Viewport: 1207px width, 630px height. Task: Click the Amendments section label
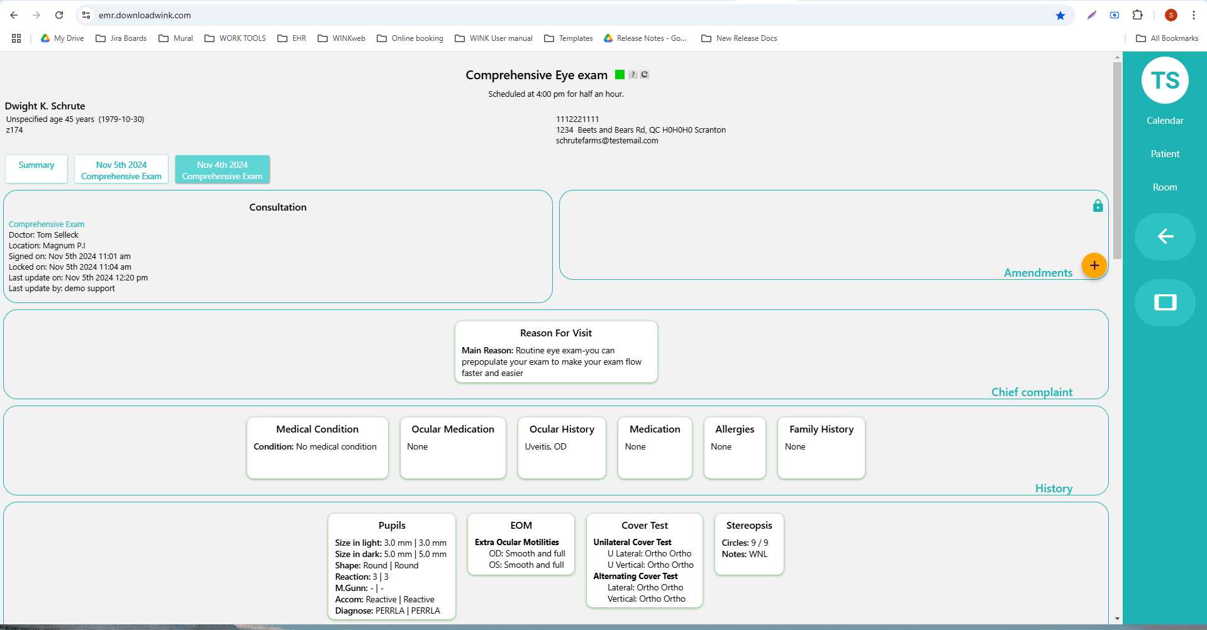pyautogui.click(x=1038, y=273)
